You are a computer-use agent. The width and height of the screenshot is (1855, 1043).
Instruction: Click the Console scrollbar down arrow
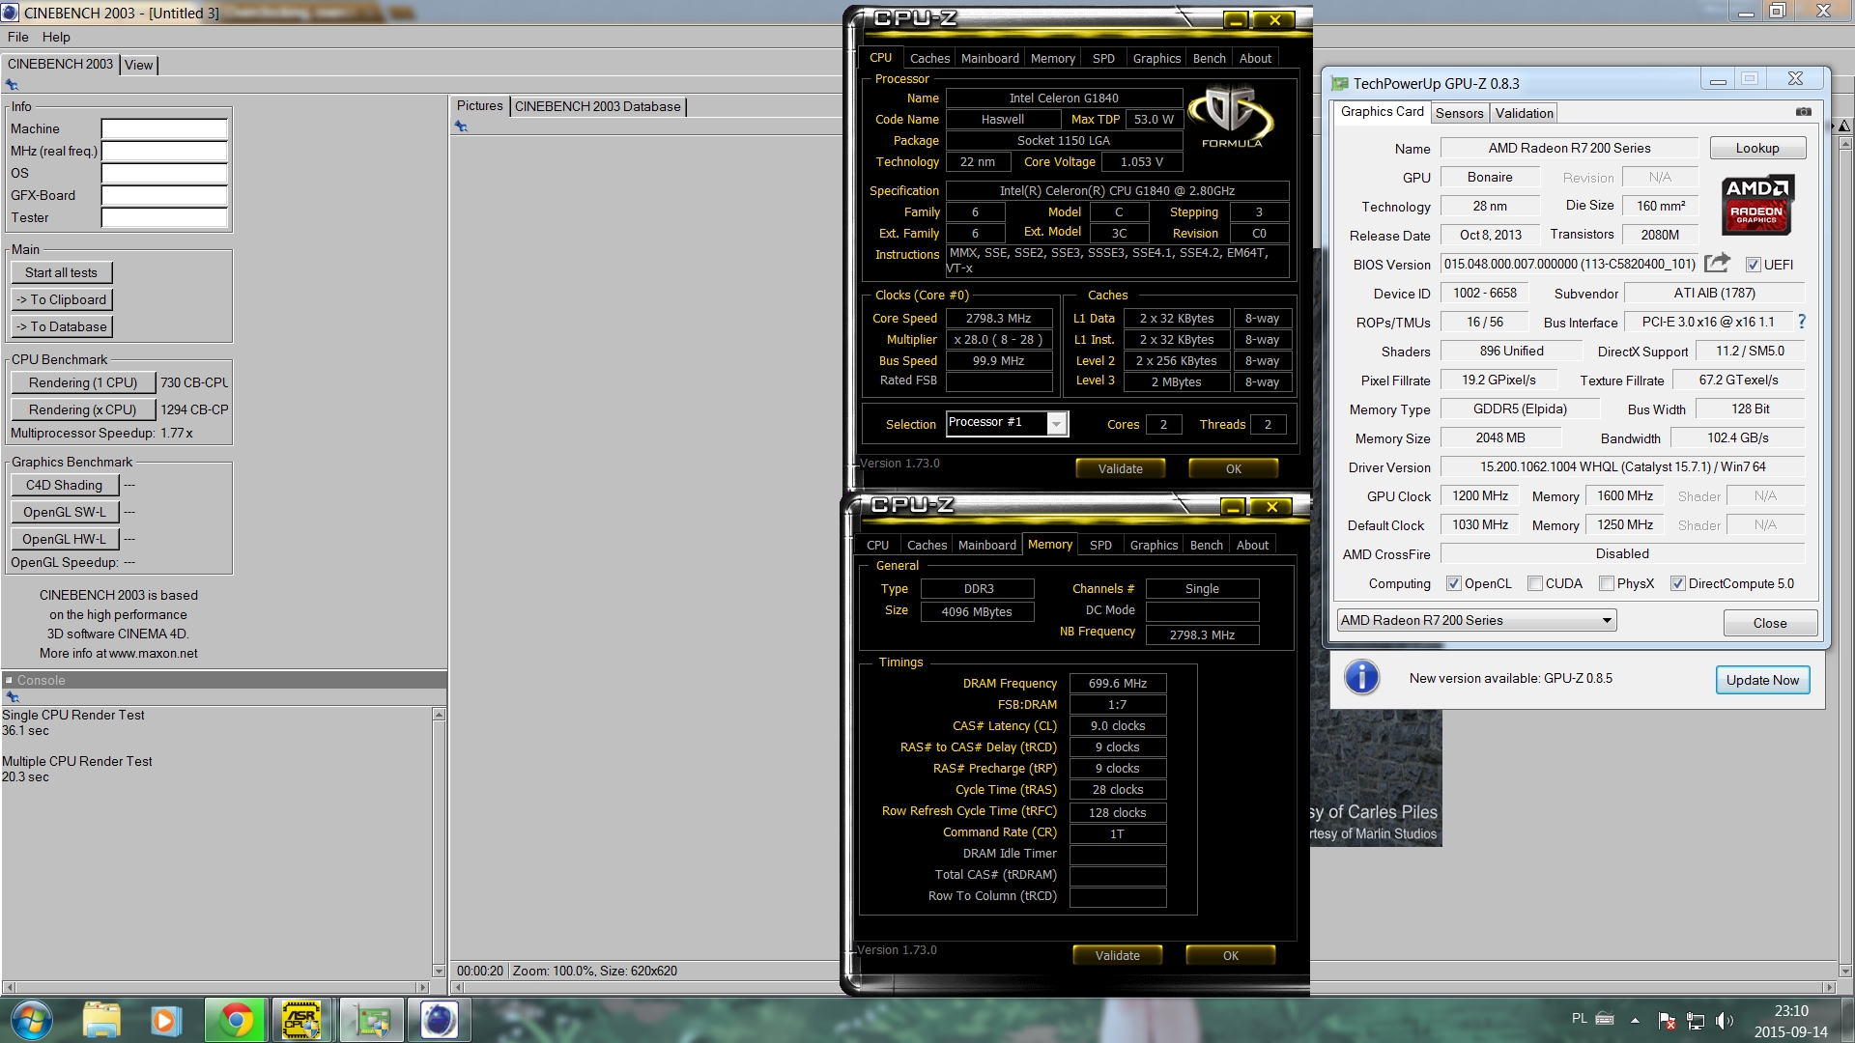coord(439,971)
